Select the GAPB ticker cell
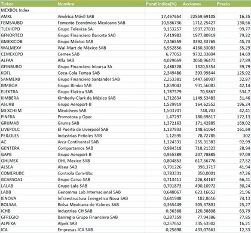The width and height of the screenshot is (251, 233). [29, 154]
